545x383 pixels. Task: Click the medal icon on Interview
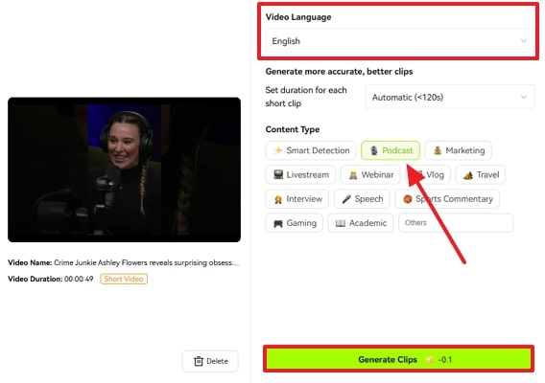coord(278,199)
